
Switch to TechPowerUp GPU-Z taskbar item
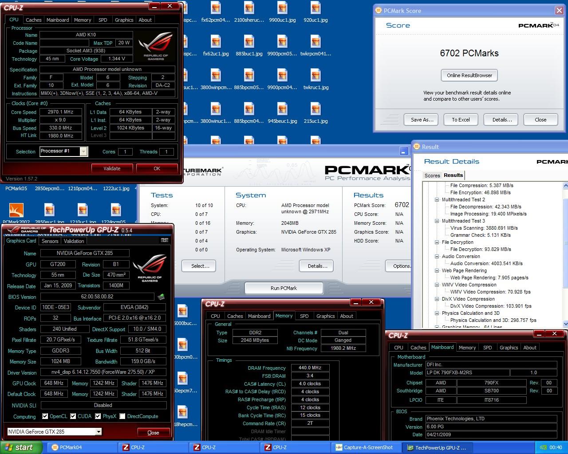438,447
